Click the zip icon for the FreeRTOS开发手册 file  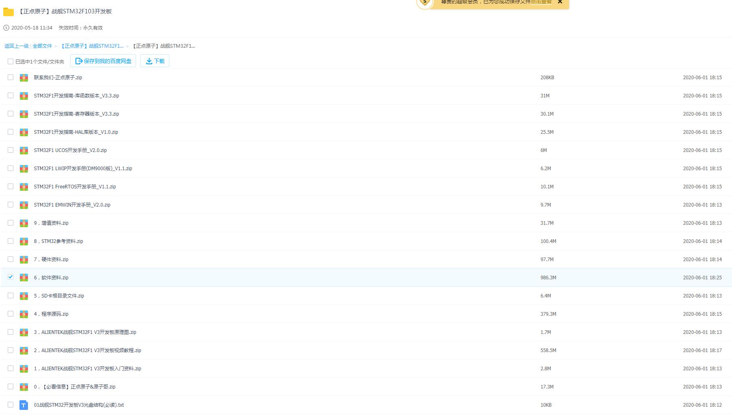(x=24, y=187)
